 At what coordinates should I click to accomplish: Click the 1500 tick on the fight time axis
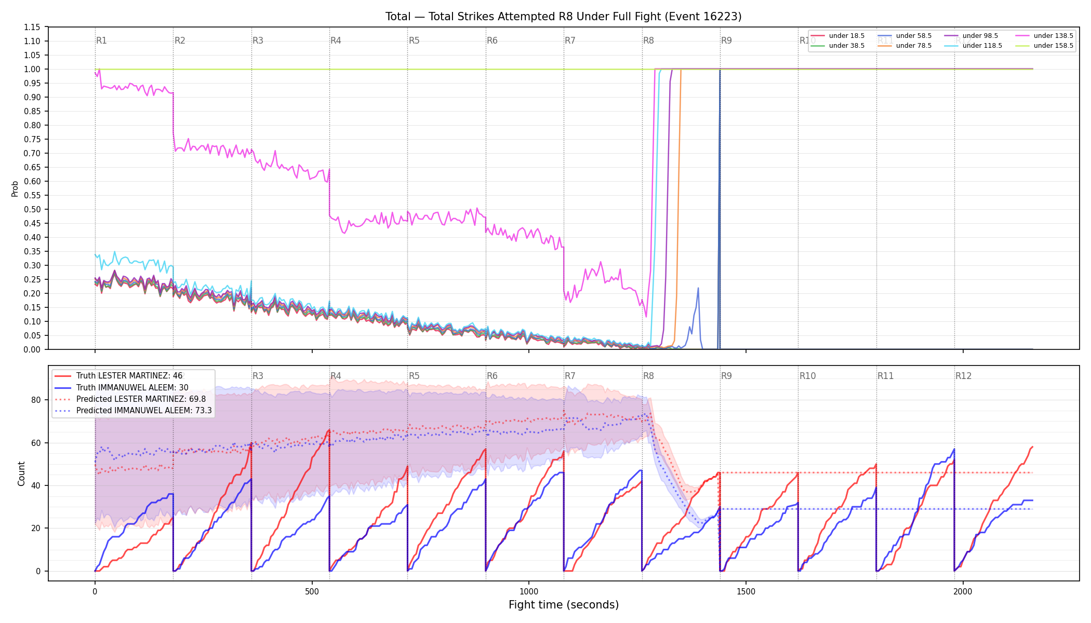point(746,591)
